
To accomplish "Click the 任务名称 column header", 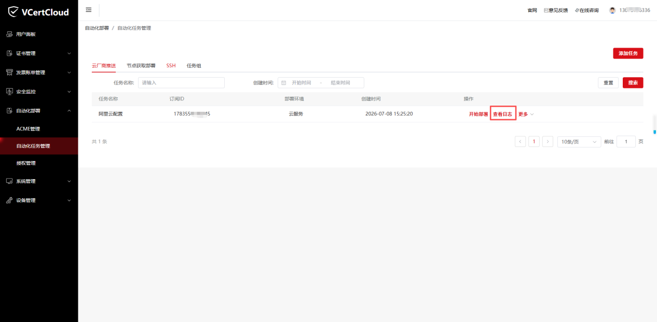I will point(108,99).
